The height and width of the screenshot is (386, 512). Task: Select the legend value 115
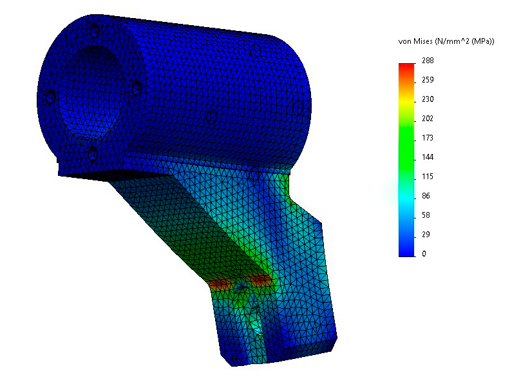428,177
